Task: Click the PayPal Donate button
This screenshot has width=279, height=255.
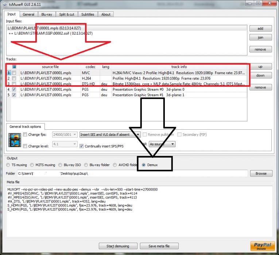Action: tap(263, 246)
